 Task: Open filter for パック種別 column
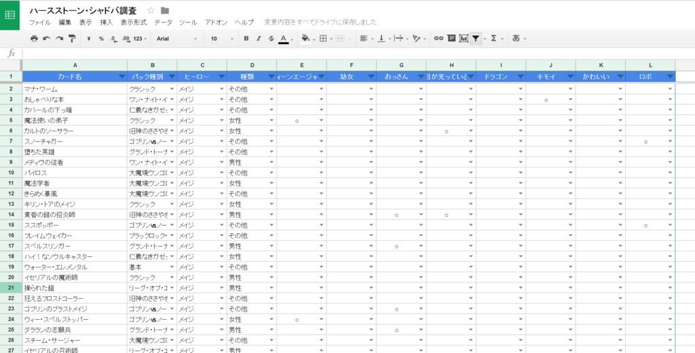pyautogui.click(x=172, y=77)
